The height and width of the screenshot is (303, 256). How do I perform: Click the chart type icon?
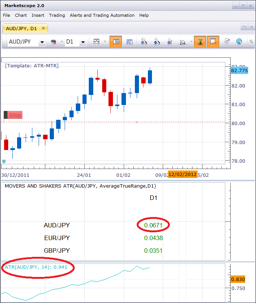tap(96, 42)
